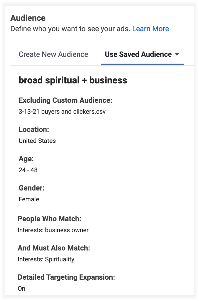
Task: Click the Detailed Targeting Expansion label
Action: coord(66,277)
